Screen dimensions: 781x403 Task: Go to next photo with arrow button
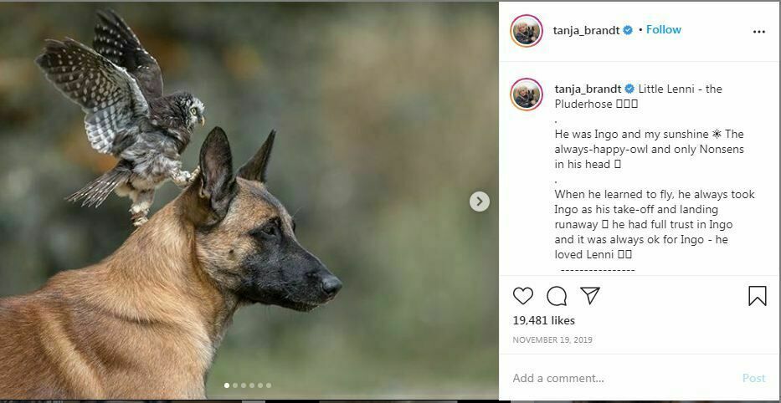(479, 201)
